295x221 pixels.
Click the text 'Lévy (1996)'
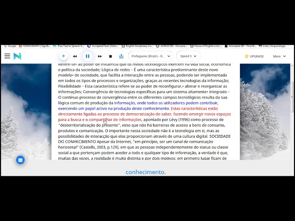[179, 120]
